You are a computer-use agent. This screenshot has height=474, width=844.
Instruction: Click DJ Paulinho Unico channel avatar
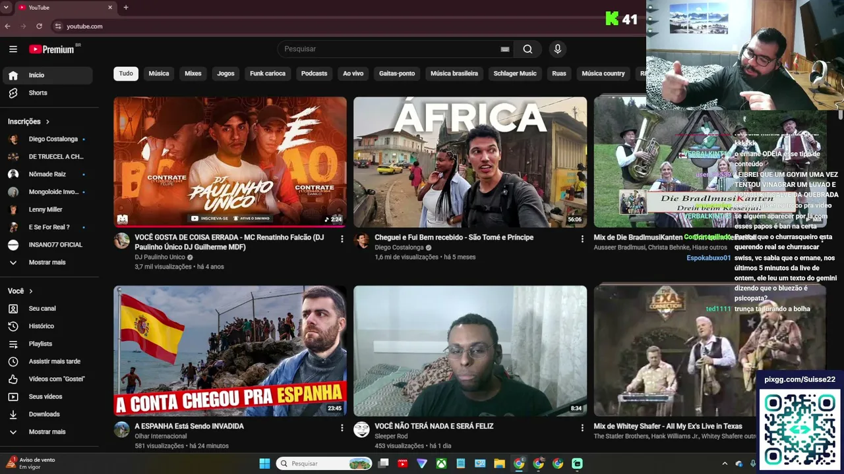[x=122, y=240]
